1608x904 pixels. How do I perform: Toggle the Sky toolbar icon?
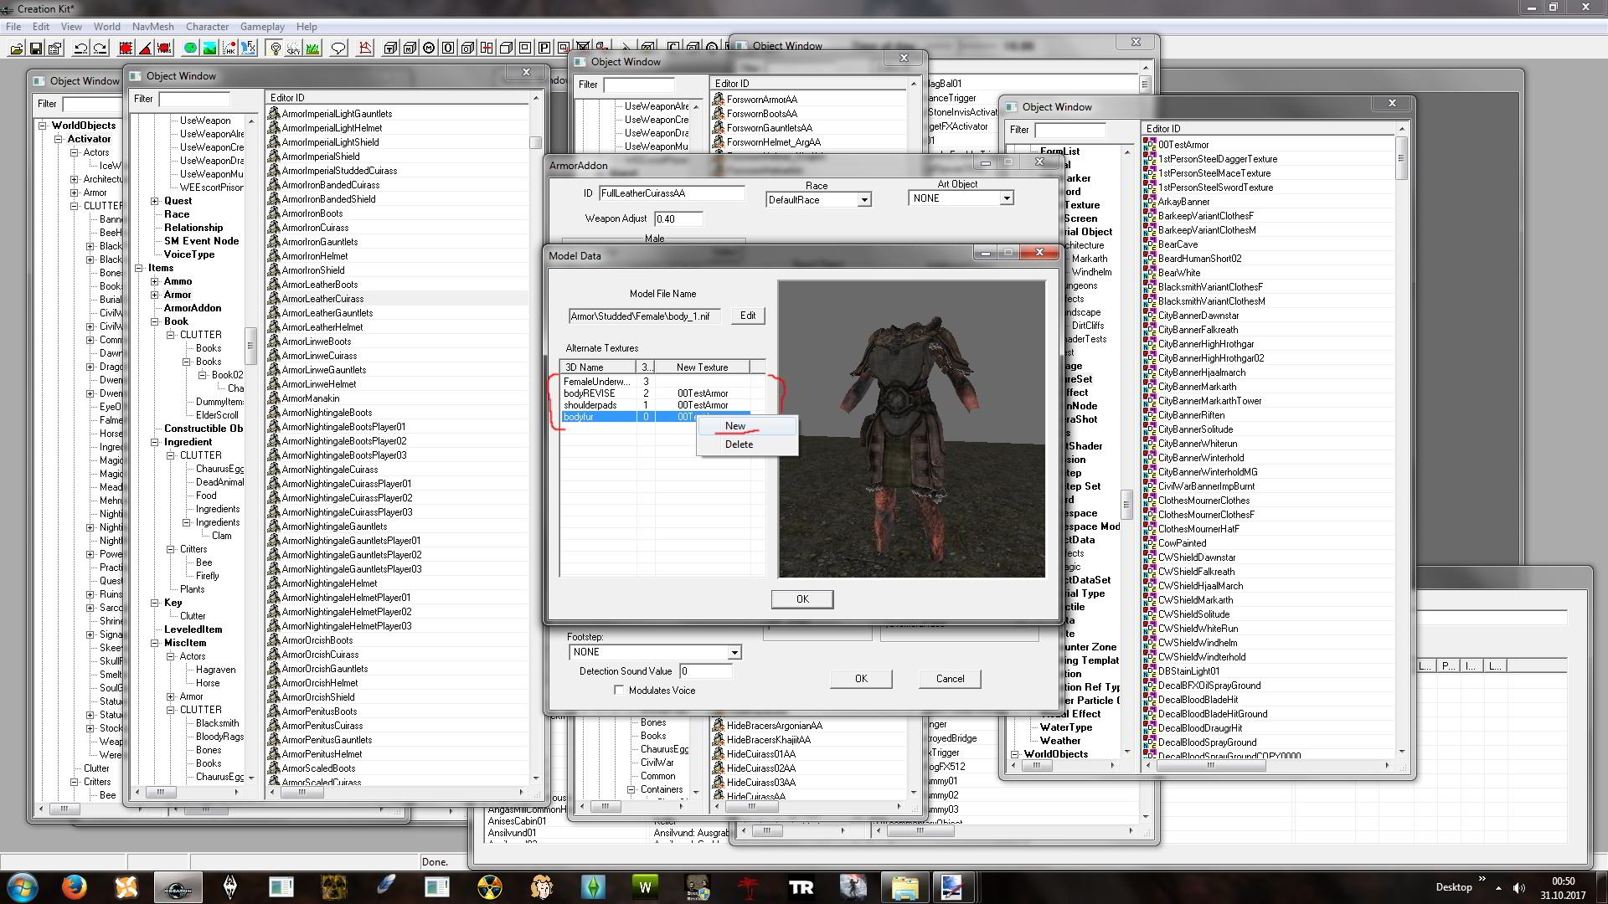(293, 49)
